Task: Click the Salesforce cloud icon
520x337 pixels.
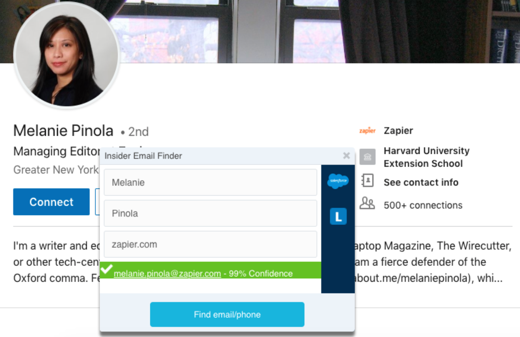Action: click(338, 181)
